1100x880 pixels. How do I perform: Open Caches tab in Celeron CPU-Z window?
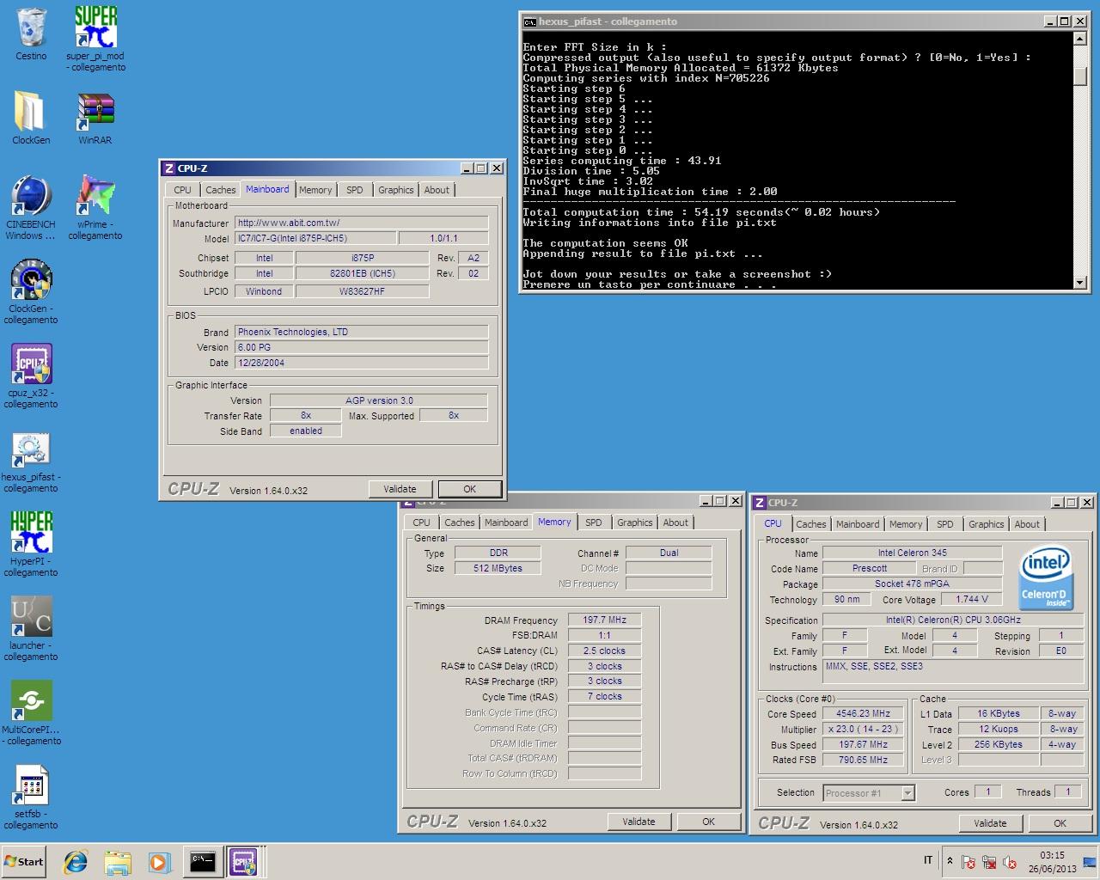810,524
